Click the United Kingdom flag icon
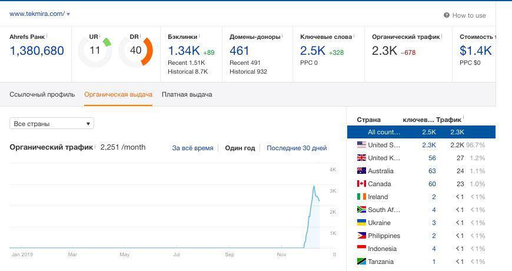512x271 pixels. (x=361, y=158)
